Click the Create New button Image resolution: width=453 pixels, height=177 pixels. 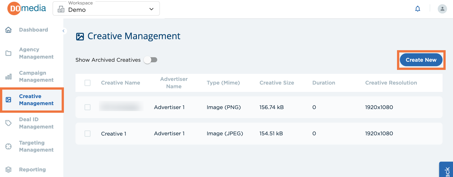(x=421, y=60)
